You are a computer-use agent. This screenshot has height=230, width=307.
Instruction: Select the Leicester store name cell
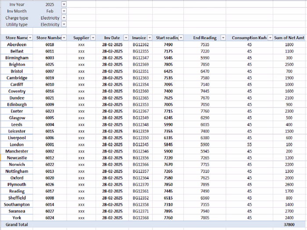coord(17,131)
